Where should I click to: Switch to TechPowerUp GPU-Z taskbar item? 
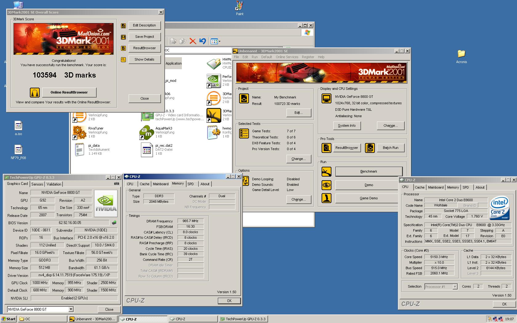point(243,319)
